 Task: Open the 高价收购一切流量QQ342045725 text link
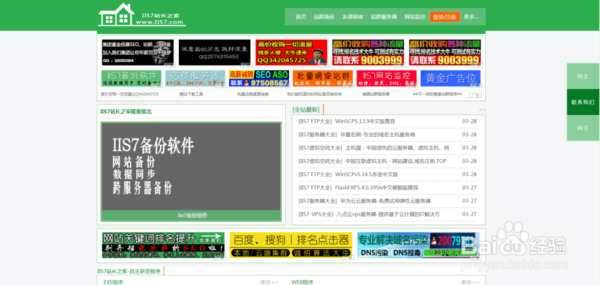pos(130,94)
